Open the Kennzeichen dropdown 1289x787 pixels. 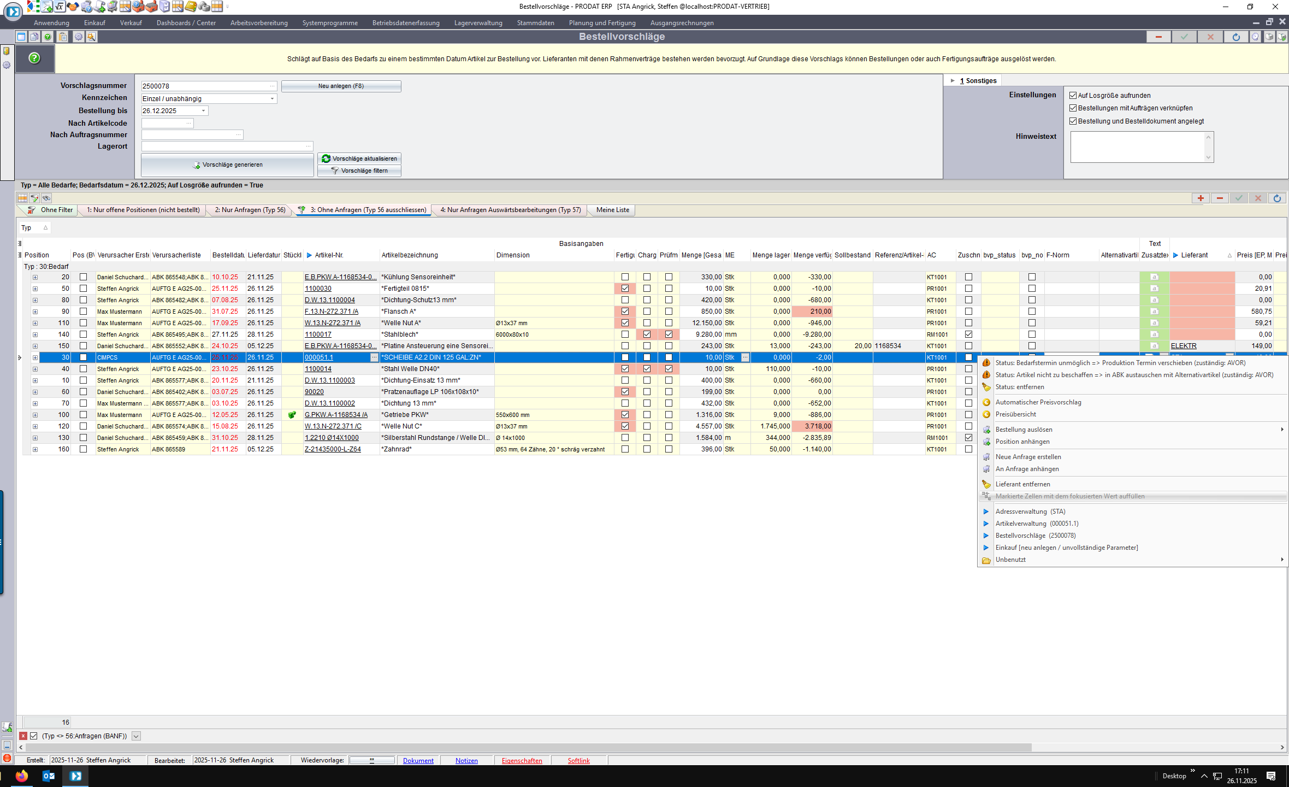point(272,99)
